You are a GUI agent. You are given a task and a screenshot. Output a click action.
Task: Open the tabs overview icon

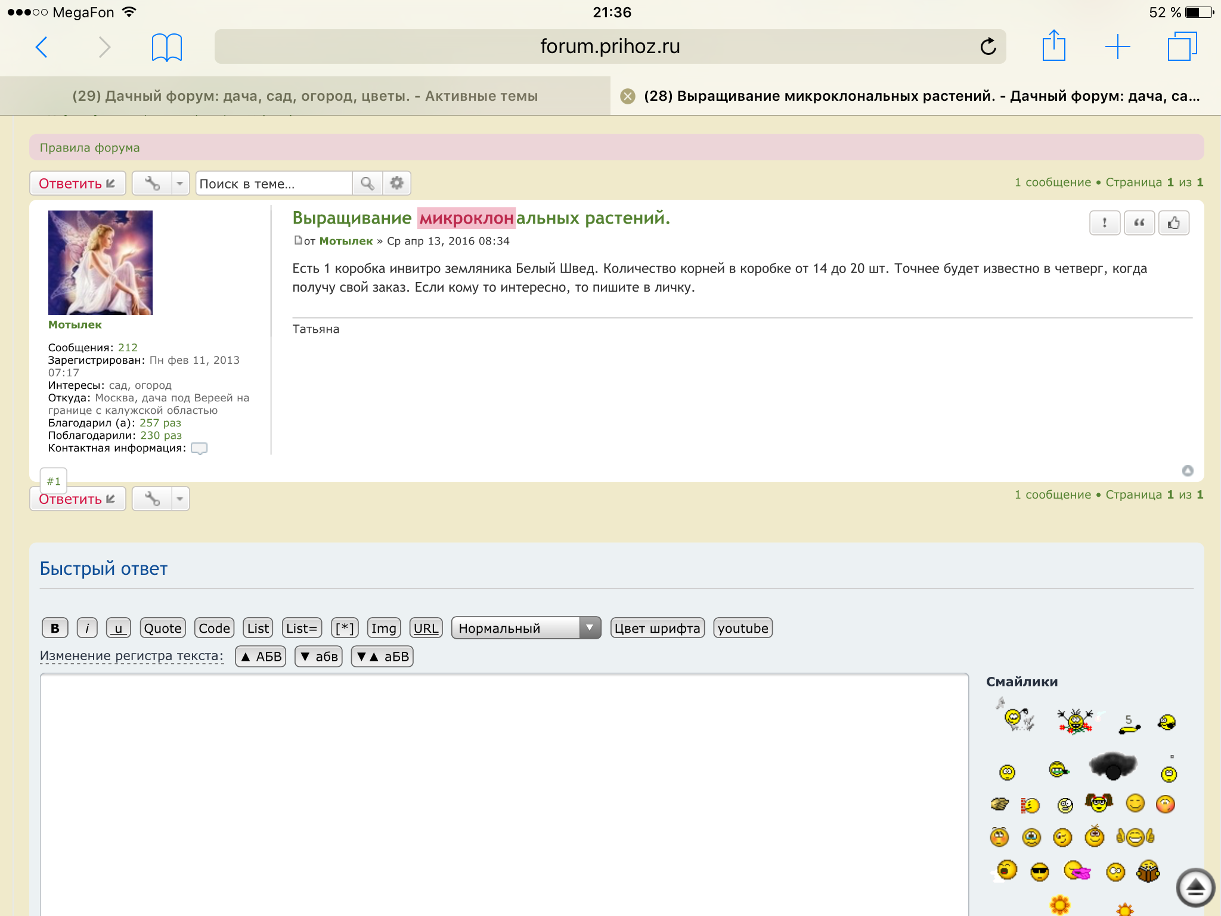pos(1182,47)
